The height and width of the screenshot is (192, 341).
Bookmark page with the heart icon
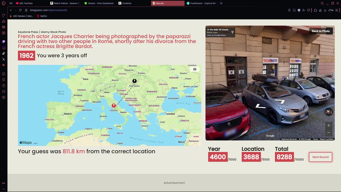click(x=308, y=10)
